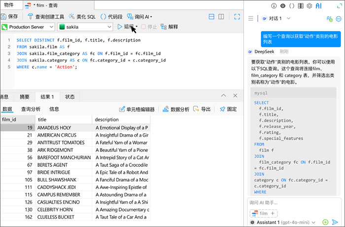The width and height of the screenshot is (345, 227).
Task: Click the information (i) icon in right panel
Action: [x=274, y=6]
